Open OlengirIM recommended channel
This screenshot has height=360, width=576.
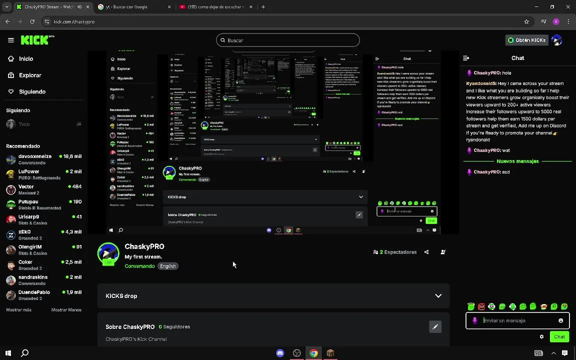tap(43, 250)
